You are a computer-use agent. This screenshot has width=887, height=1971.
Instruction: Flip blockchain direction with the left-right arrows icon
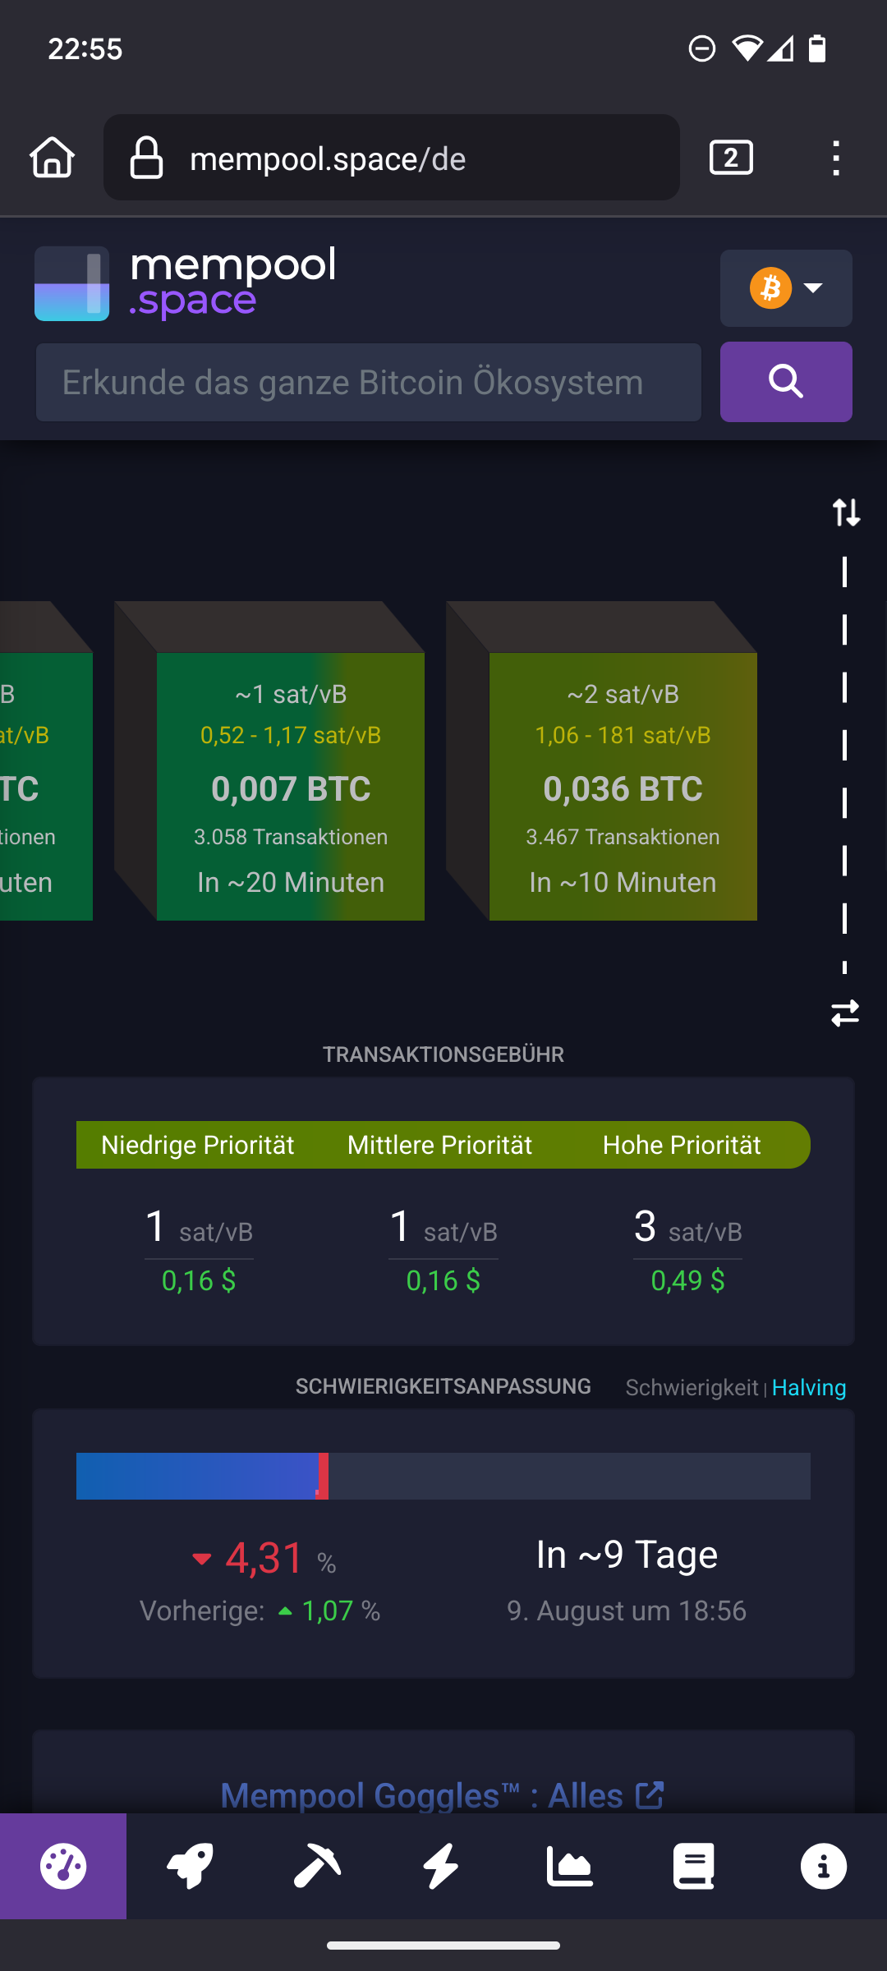pyautogui.click(x=845, y=1013)
